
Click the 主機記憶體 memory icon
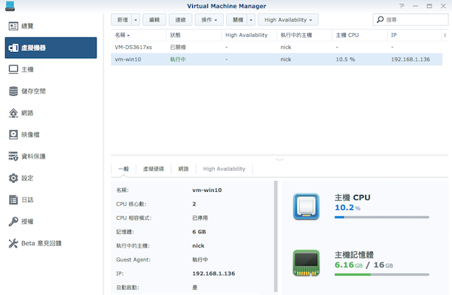coord(306,263)
